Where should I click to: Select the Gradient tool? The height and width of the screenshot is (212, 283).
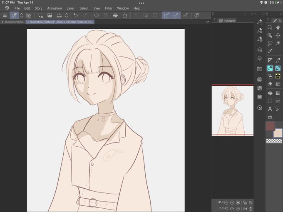point(278,93)
